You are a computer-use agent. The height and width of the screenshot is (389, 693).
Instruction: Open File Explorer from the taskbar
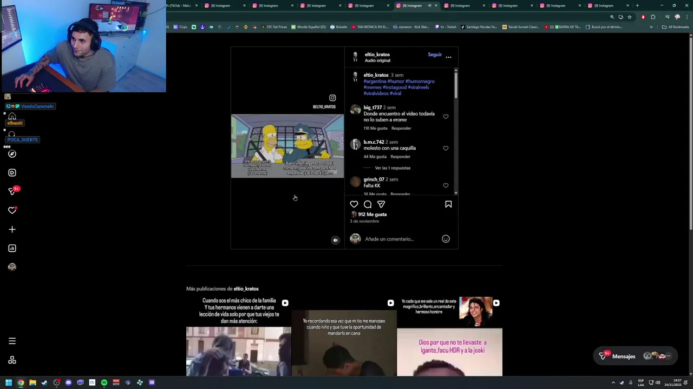pos(32,383)
